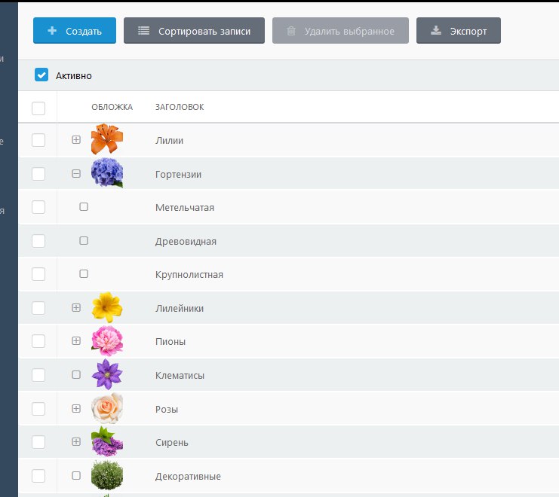
Task: Click the Активно filter label
Action: click(74, 76)
